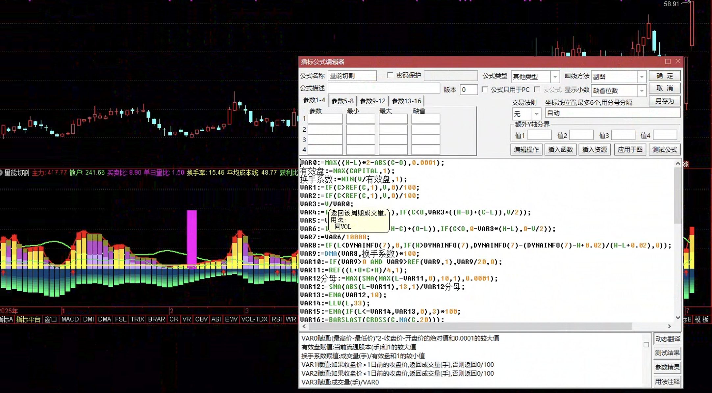712x393 pixels.
Task: Switch to 参数5-8 tab
Action: [343, 101]
